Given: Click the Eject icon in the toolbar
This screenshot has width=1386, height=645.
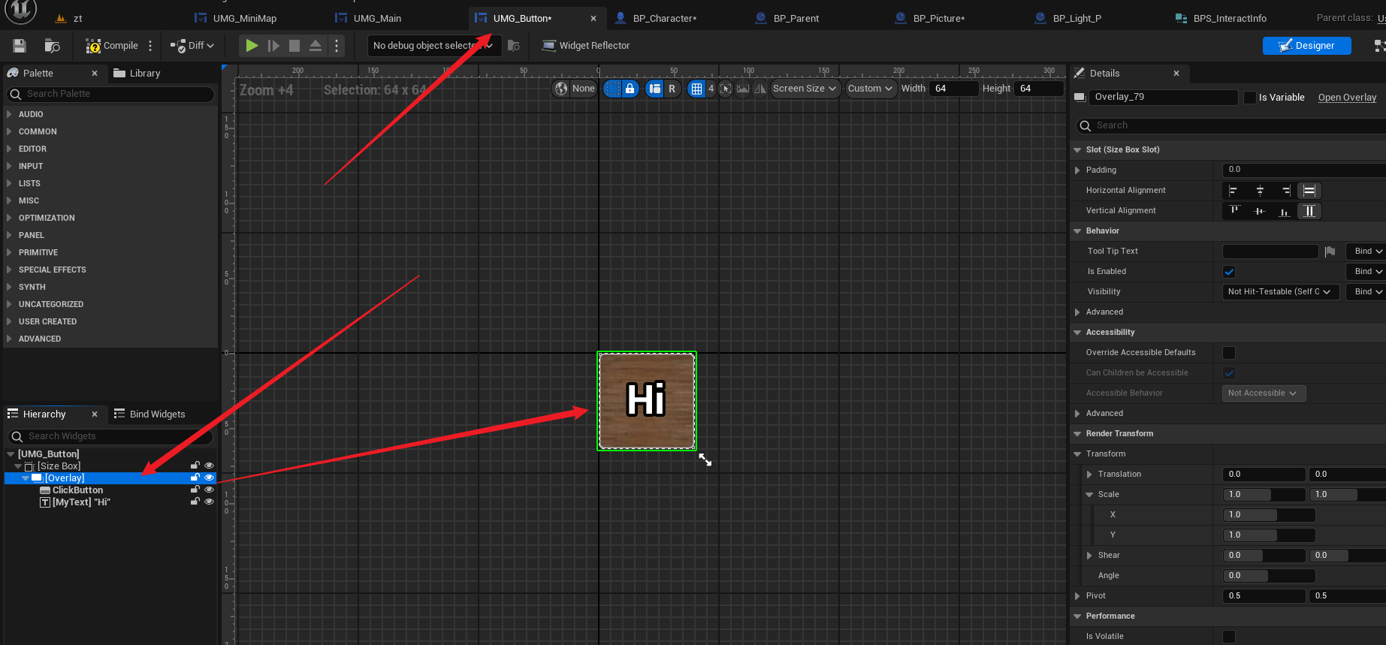Looking at the screenshot, I should [316, 46].
